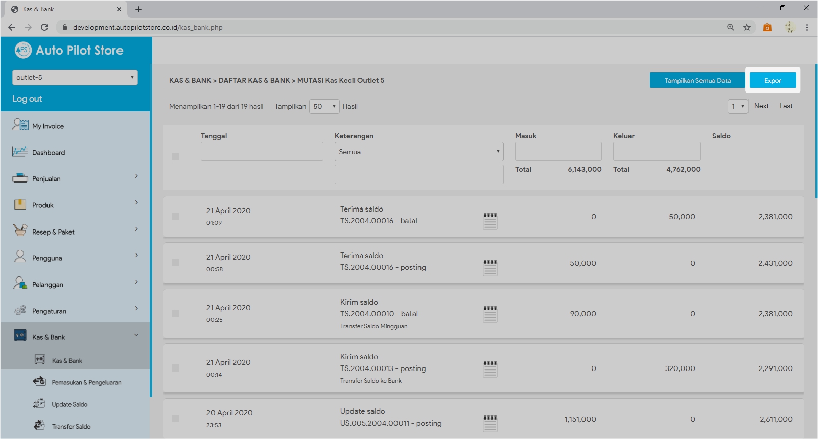Image resolution: width=818 pixels, height=439 pixels.
Task: Open the Keterangan 'Semua' filter dropdown
Action: pos(418,152)
